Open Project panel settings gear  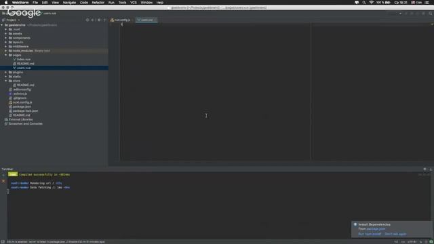pyautogui.click(x=99, y=20)
